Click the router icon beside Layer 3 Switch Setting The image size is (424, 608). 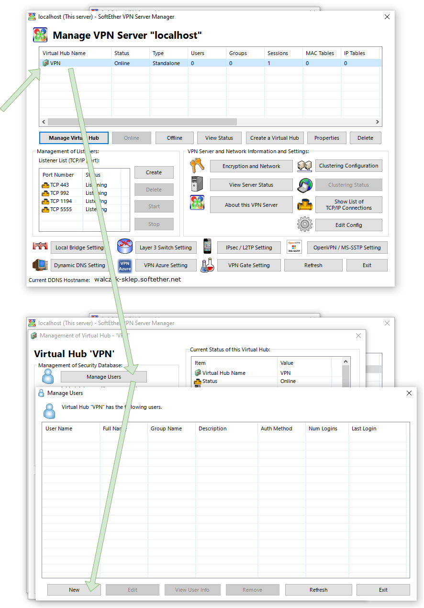coord(124,247)
